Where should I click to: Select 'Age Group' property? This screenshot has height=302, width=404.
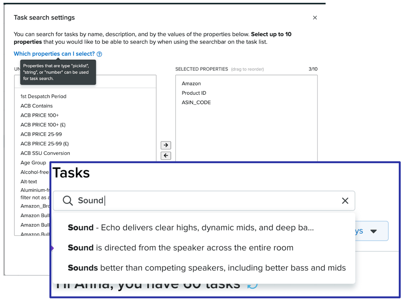[x=33, y=163]
